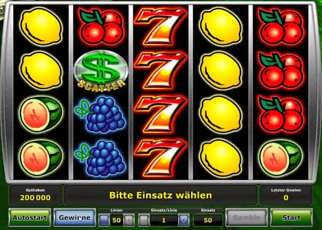
Task: Click the bottom watermelon on reel one
Action: coord(41,158)
